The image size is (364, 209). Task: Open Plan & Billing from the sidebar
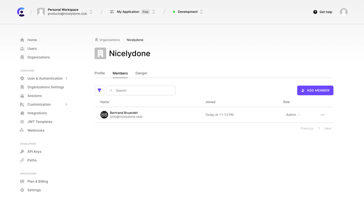point(38,181)
